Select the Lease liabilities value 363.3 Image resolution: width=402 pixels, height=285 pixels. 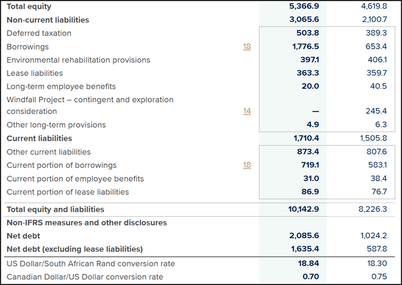click(308, 73)
